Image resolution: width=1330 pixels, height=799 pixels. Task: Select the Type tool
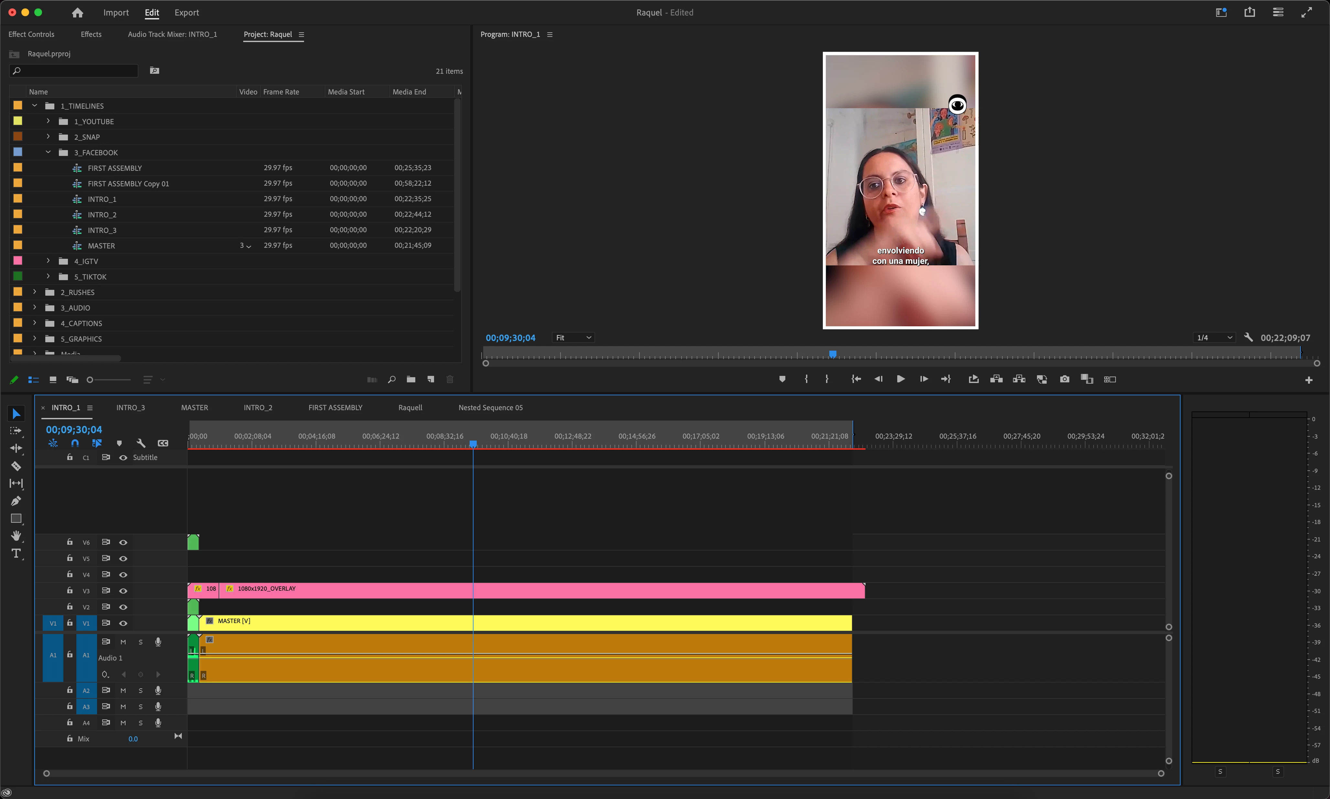pos(16,553)
